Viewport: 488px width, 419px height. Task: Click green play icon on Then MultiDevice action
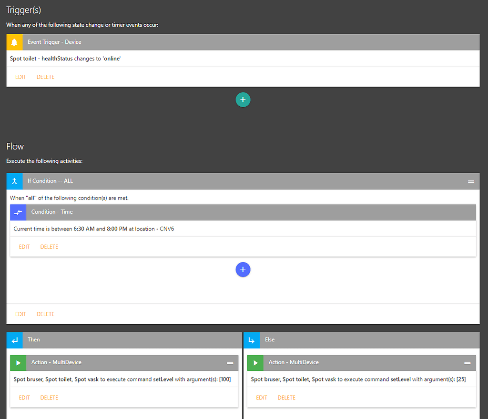point(18,362)
